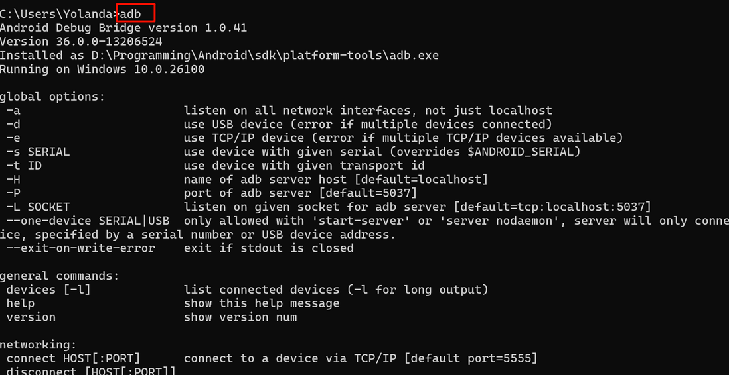The width and height of the screenshot is (729, 375).
Task: Click the Version 36.0.0-13206524 text
Action: coord(81,42)
